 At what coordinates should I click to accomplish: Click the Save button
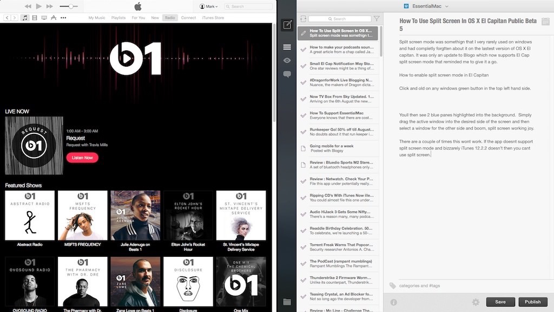pos(500,302)
